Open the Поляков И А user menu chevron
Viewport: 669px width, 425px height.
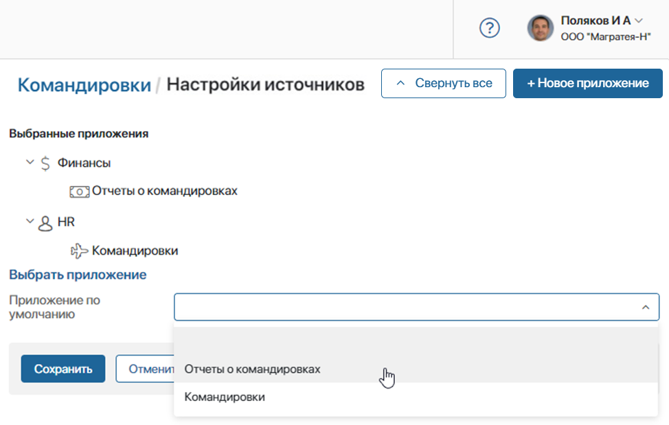639,21
